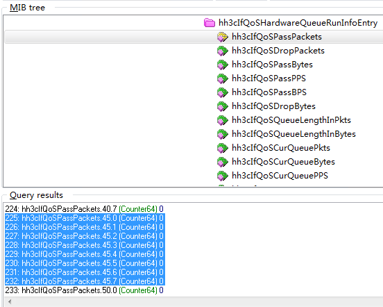Click the hh3cIfQoSPassBPS node icon
The width and height of the screenshot is (383, 307).
(223, 92)
